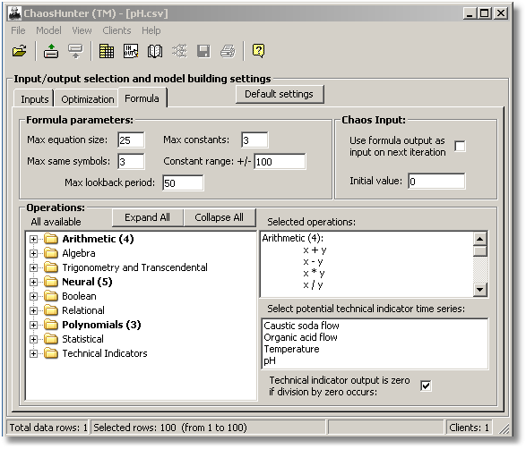Click the upload/export model toolbar icon

click(51, 52)
